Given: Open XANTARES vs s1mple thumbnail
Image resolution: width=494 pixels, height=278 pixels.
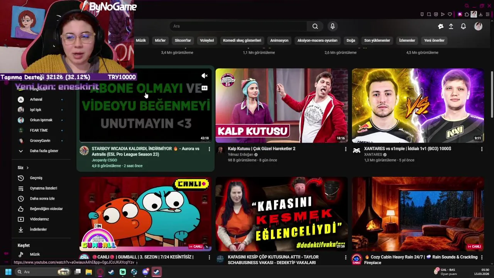Looking at the screenshot, I should pos(418,106).
